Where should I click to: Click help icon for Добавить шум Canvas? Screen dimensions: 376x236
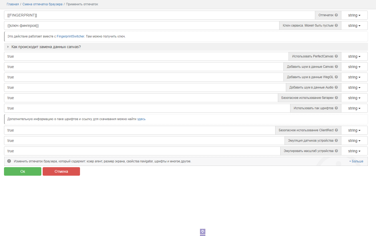[x=336, y=67]
